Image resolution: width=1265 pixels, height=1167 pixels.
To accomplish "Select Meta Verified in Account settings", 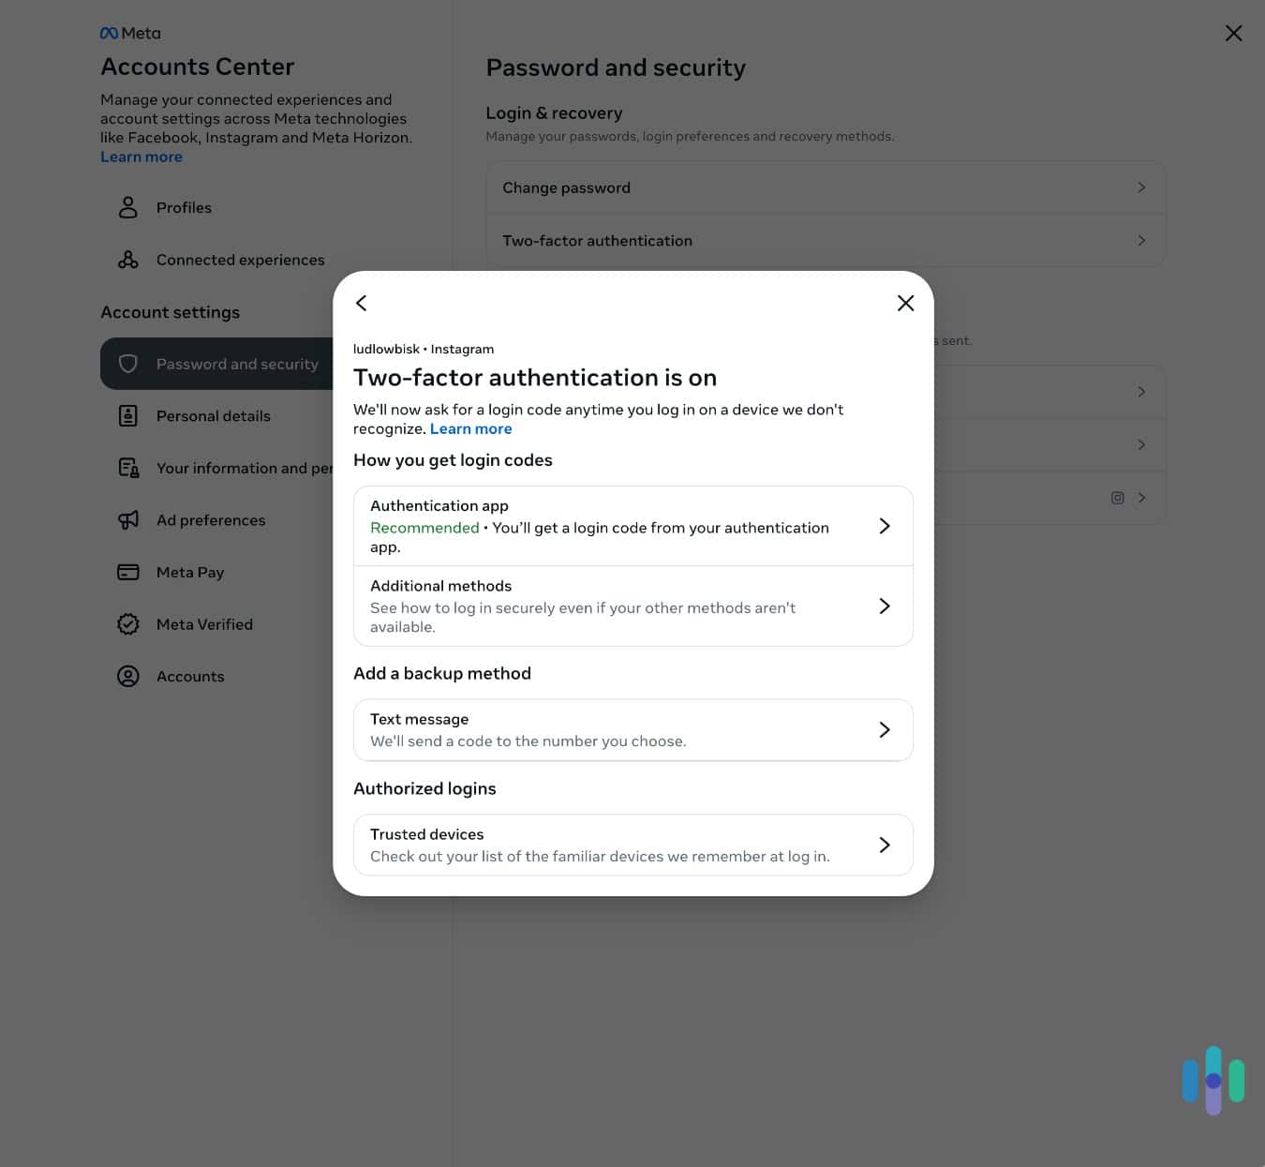I will tap(204, 623).
